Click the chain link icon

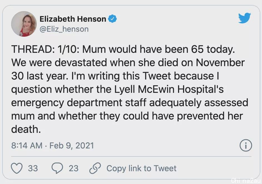click(x=95, y=168)
